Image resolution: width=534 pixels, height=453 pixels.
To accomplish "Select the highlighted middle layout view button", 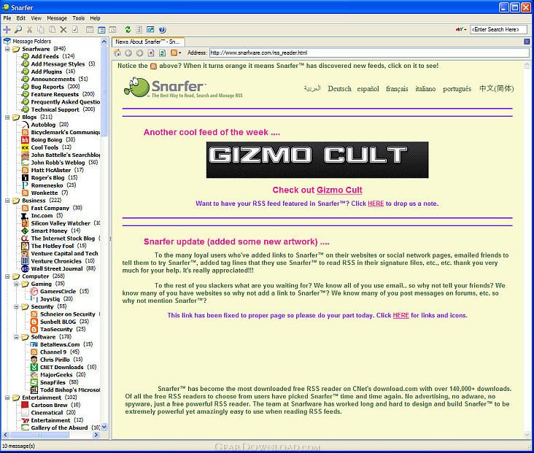I will [x=101, y=30].
